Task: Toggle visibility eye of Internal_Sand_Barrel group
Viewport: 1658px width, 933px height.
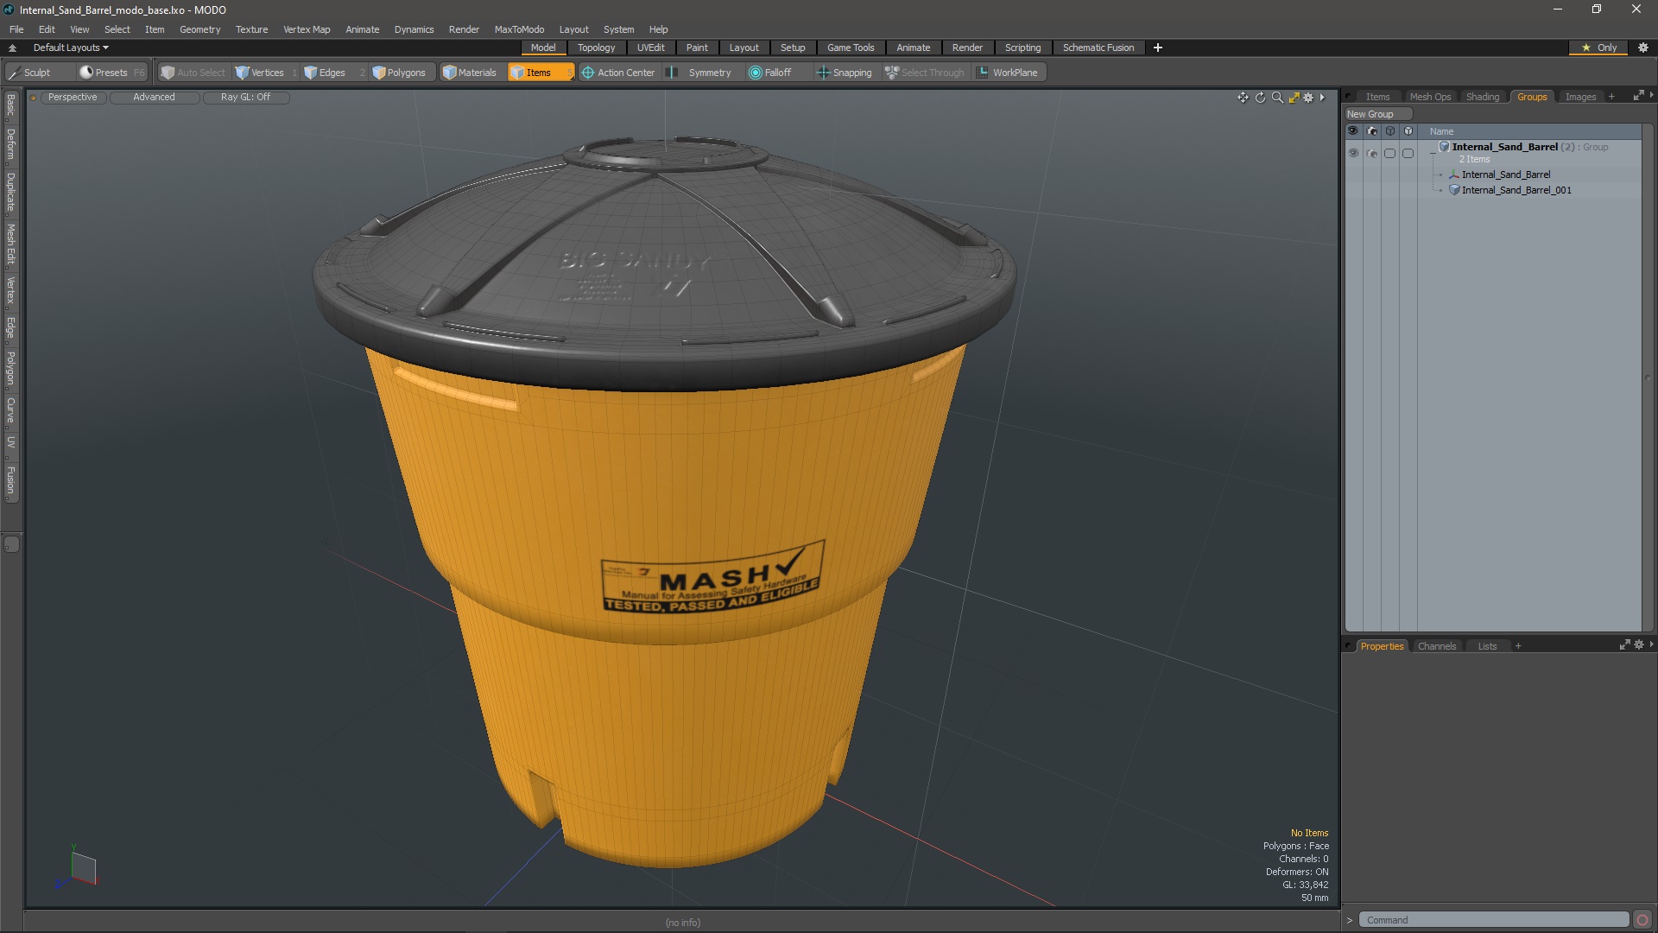Action: (x=1353, y=153)
